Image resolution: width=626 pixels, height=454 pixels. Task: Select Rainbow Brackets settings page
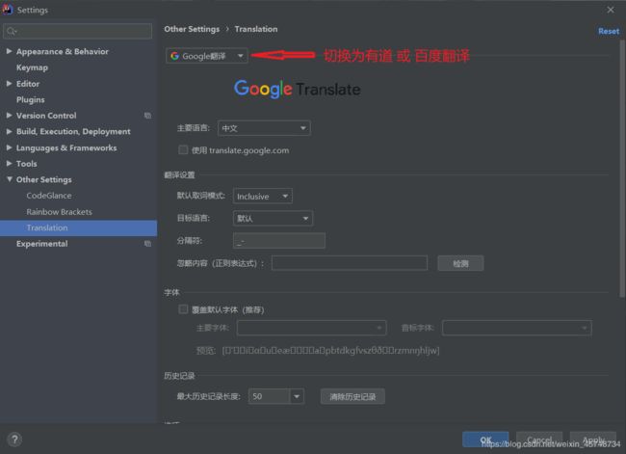59,212
